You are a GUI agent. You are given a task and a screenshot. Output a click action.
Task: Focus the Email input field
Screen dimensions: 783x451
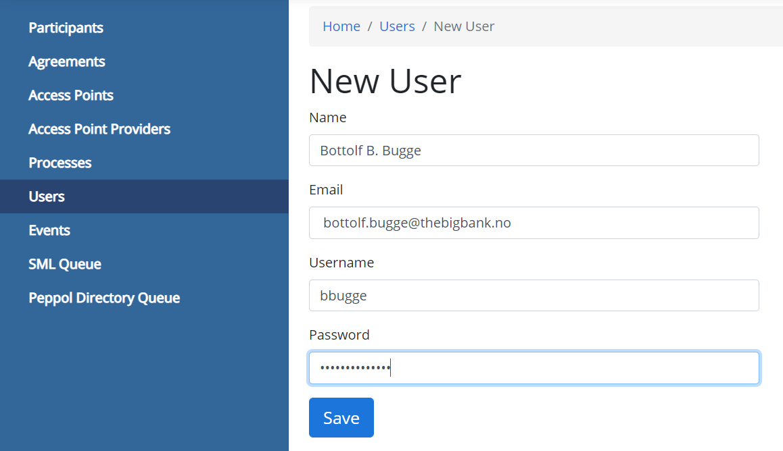click(x=533, y=223)
